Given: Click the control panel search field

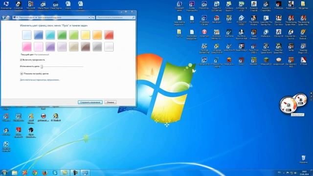Looking at the screenshot, I should click(115, 18).
